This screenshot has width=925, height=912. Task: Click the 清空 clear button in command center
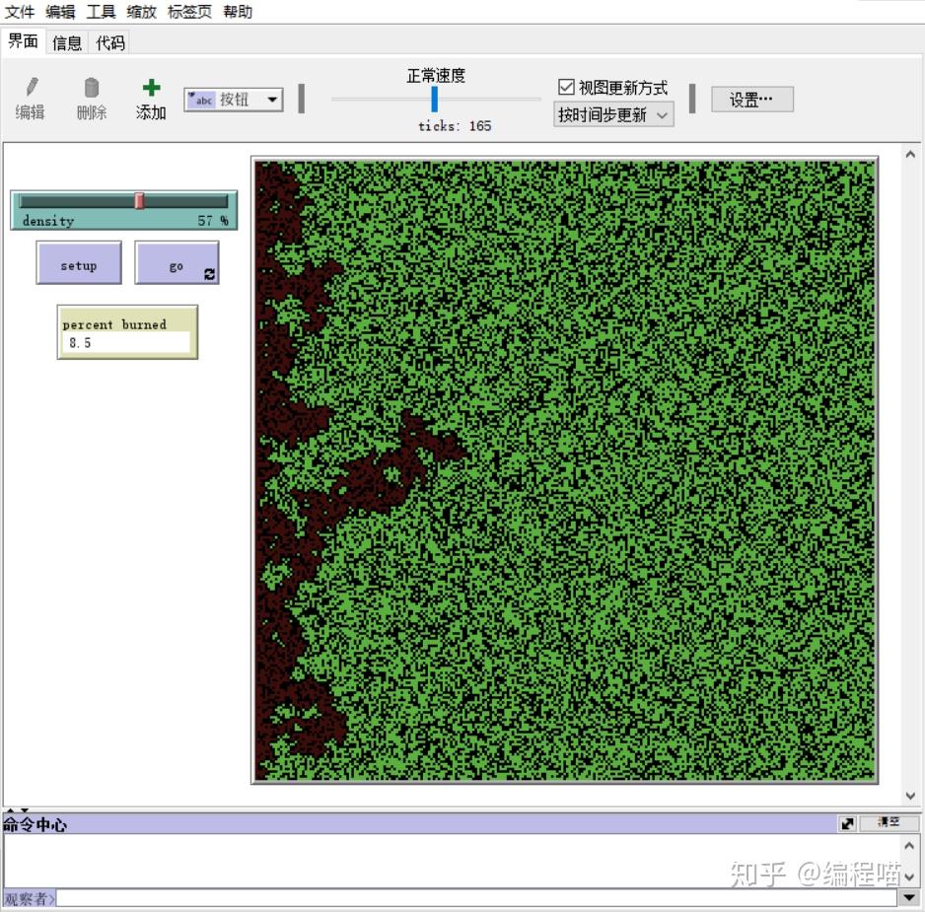pos(889,822)
